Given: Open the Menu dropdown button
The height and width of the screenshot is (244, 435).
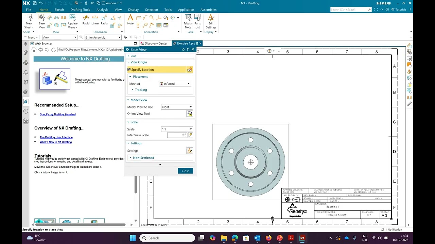Looking at the screenshot, I should [x=31, y=37].
